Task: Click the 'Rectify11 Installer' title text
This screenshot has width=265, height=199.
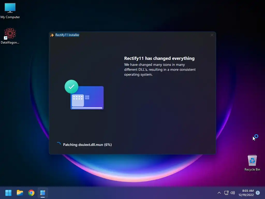Action: click(67, 35)
